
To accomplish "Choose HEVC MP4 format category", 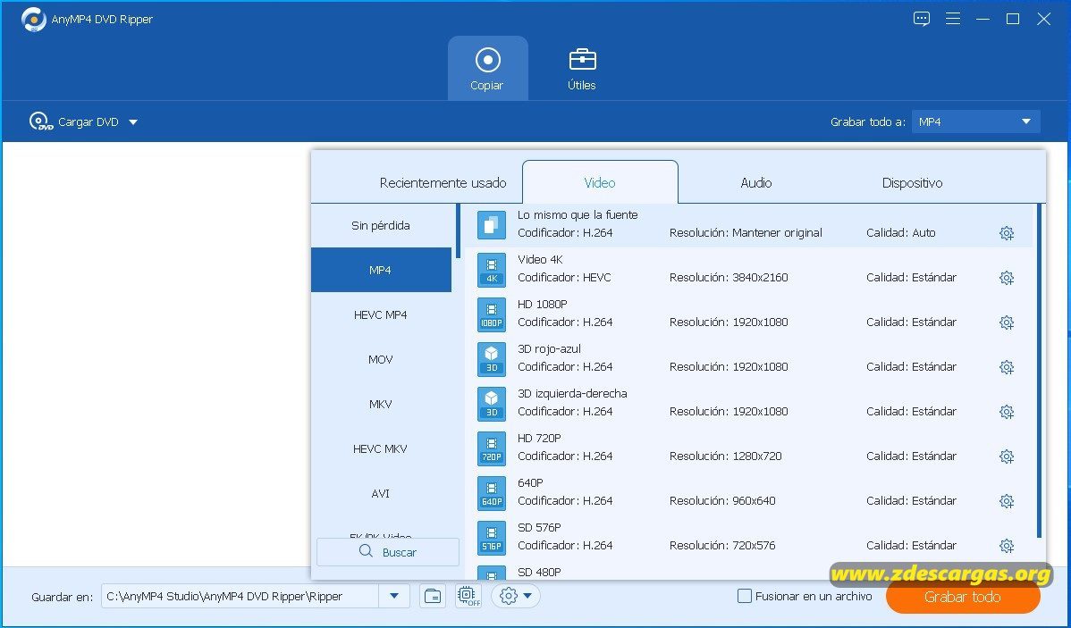I will pos(381,314).
